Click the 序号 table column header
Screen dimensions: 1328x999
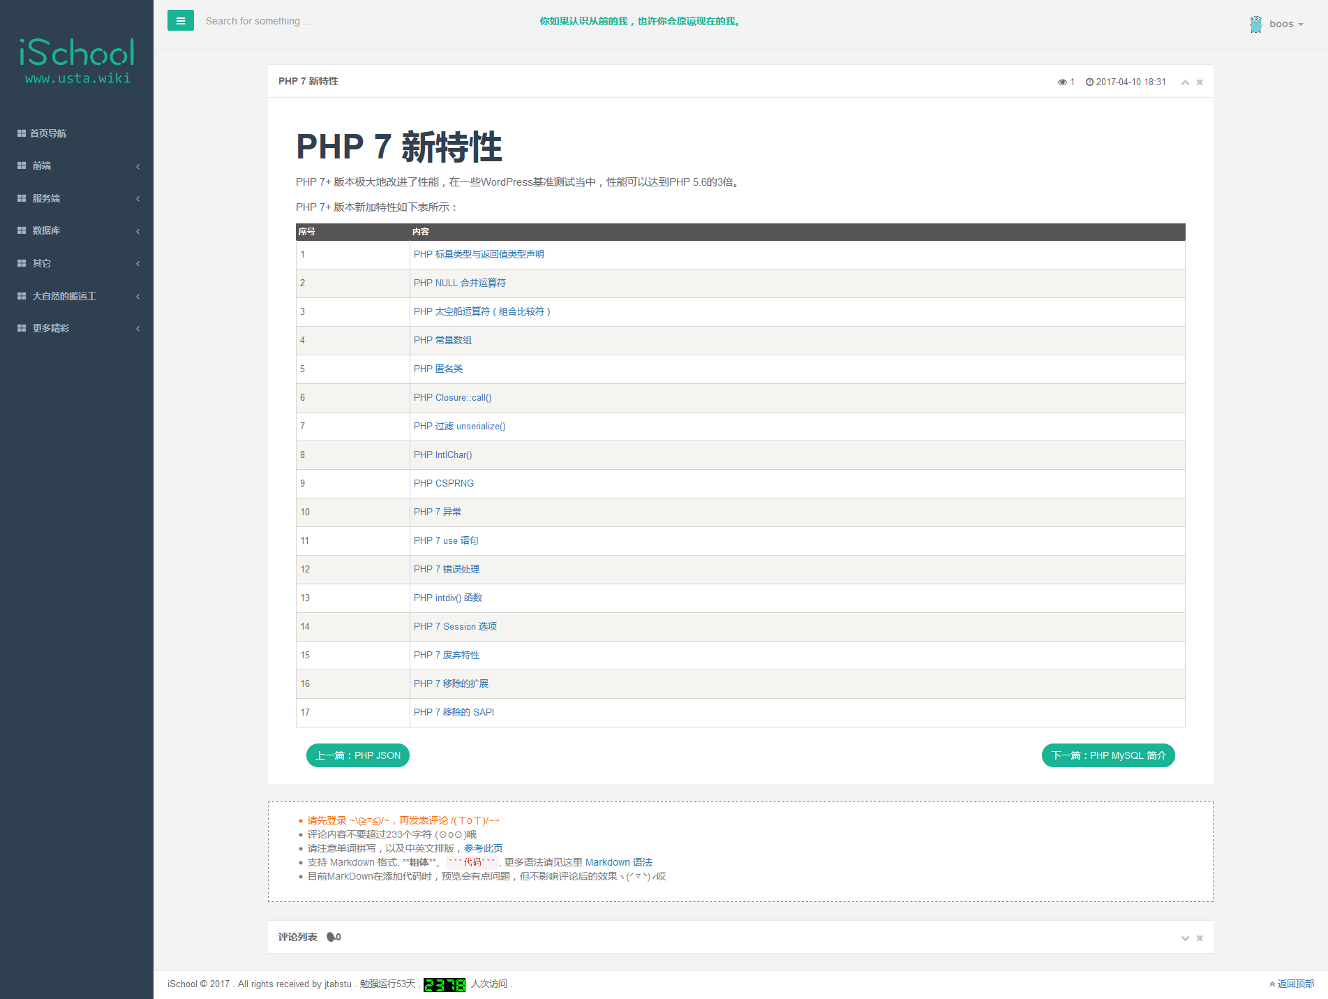307,232
